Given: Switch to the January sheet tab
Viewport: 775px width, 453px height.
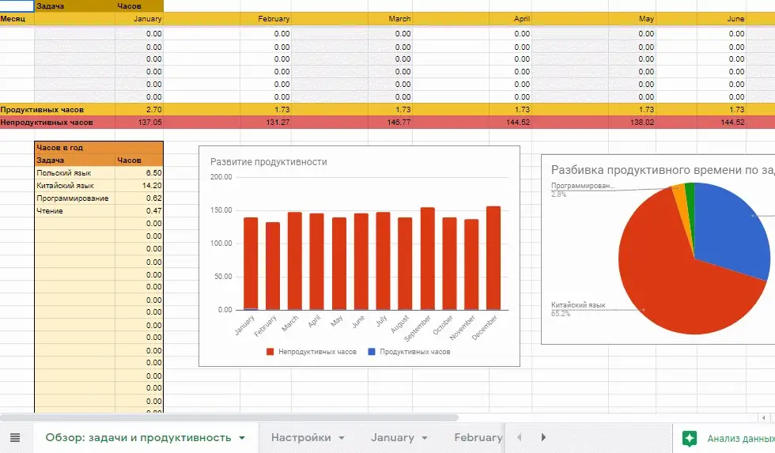Looking at the screenshot, I should tap(392, 438).
